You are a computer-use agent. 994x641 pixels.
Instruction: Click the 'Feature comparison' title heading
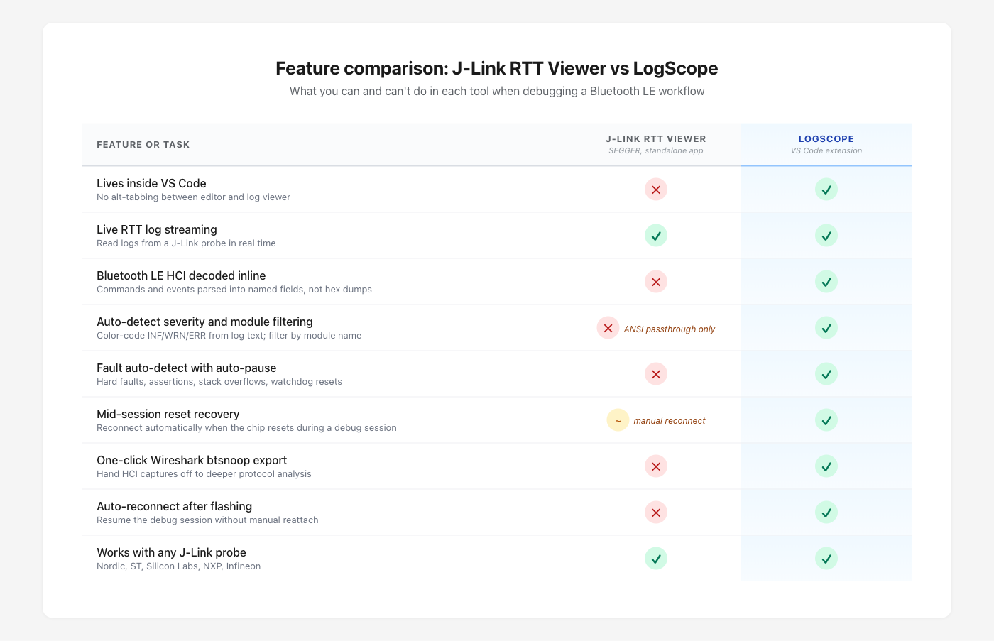[x=497, y=68]
